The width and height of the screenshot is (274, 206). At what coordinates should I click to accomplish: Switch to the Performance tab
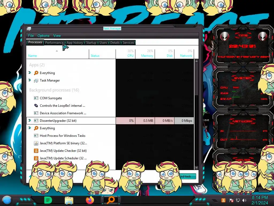(x=54, y=43)
